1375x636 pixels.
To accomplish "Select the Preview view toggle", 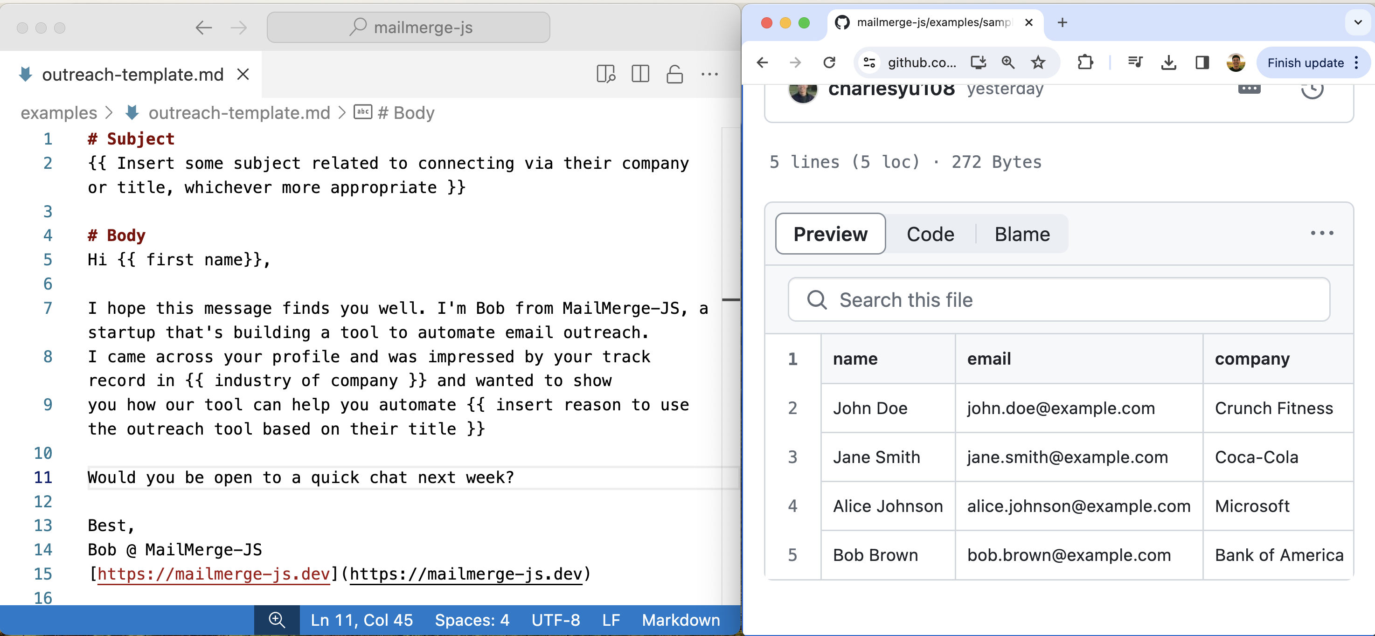I will point(830,234).
